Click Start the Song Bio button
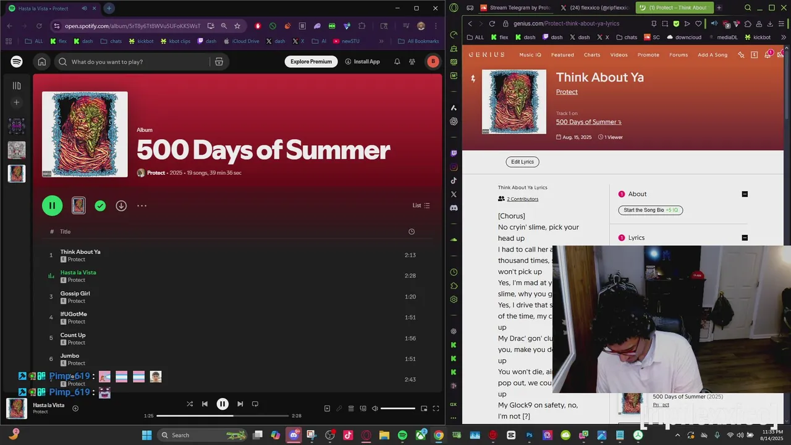 coord(651,210)
